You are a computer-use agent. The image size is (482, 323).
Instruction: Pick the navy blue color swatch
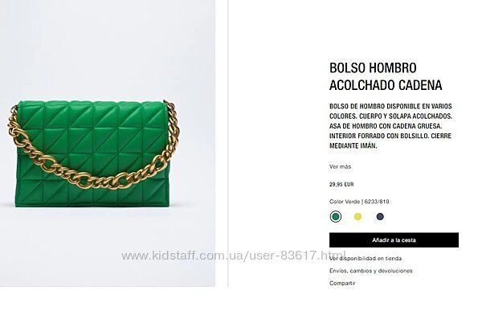tap(380, 217)
